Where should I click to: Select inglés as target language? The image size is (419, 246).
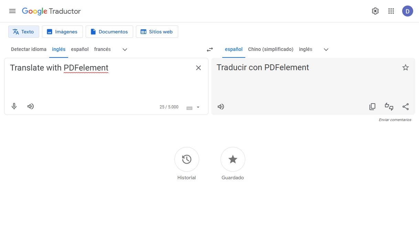coord(305,49)
